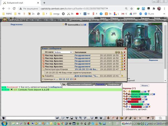Screen dimensions: 168x126
Task: Open a new browser tab
Action: click(44, 3)
